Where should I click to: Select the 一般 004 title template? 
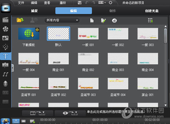[29, 59]
